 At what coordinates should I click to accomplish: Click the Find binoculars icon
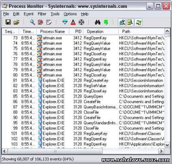click(x=98, y=22)
